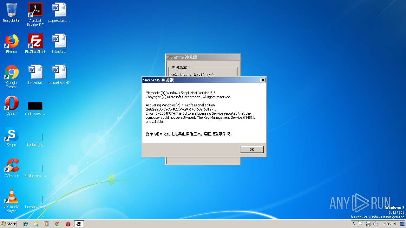Click Windows 7 version text in background window

tap(192, 75)
